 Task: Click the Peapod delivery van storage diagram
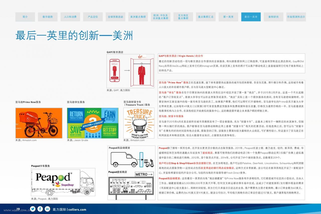(132, 160)
